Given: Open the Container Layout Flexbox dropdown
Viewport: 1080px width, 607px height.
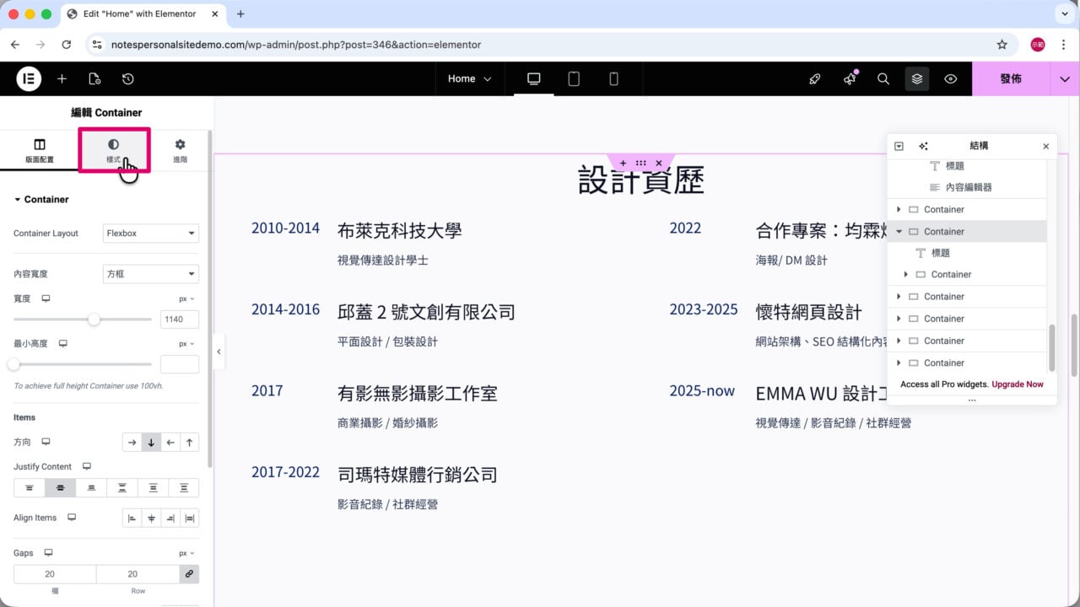Looking at the screenshot, I should [151, 234].
